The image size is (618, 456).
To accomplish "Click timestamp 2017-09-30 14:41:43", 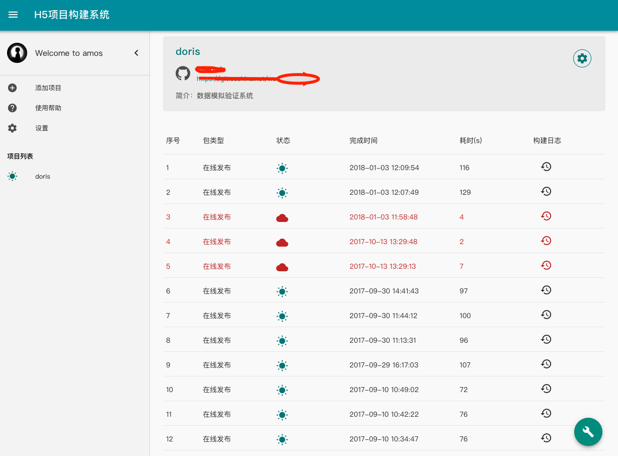I will pos(384,291).
